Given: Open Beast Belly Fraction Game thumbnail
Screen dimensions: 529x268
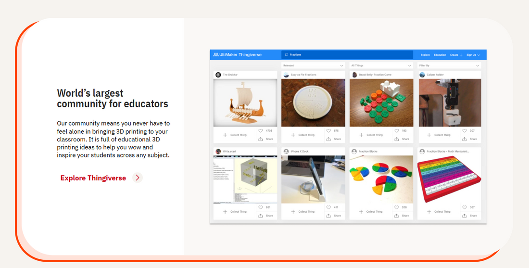Looking at the screenshot, I should tap(381, 102).
